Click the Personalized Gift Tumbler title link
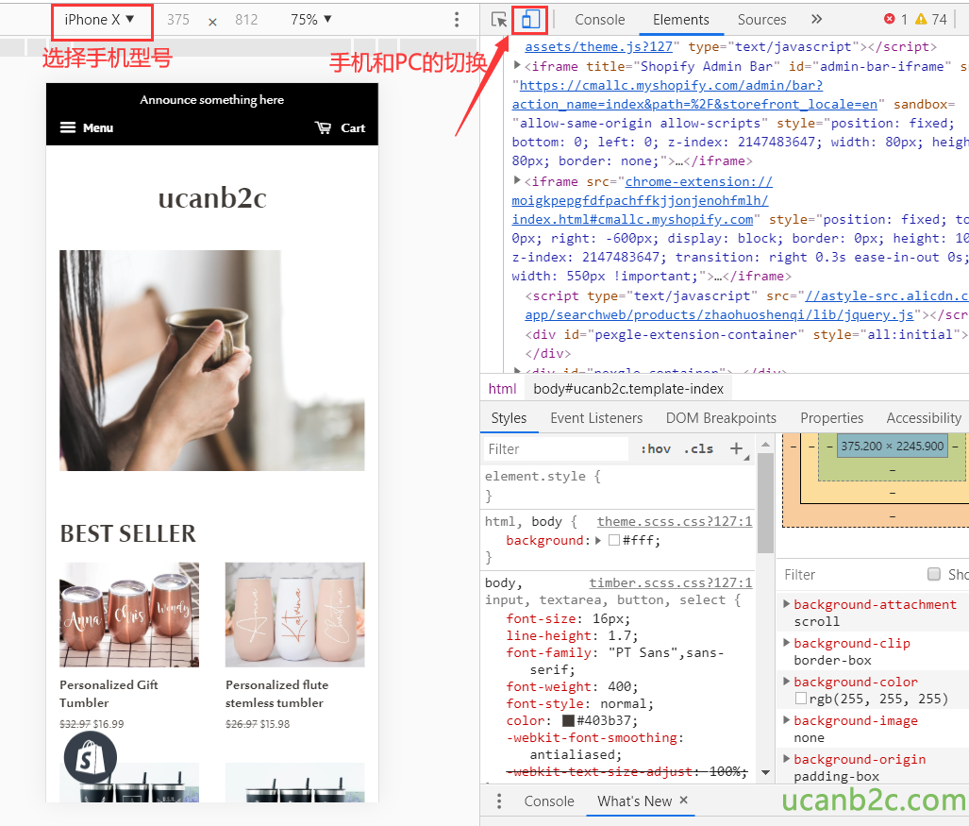969x826 pixels. point(109,694)
